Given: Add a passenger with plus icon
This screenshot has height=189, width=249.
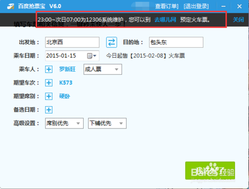Looking at the screenshot, I should point(49,69).
